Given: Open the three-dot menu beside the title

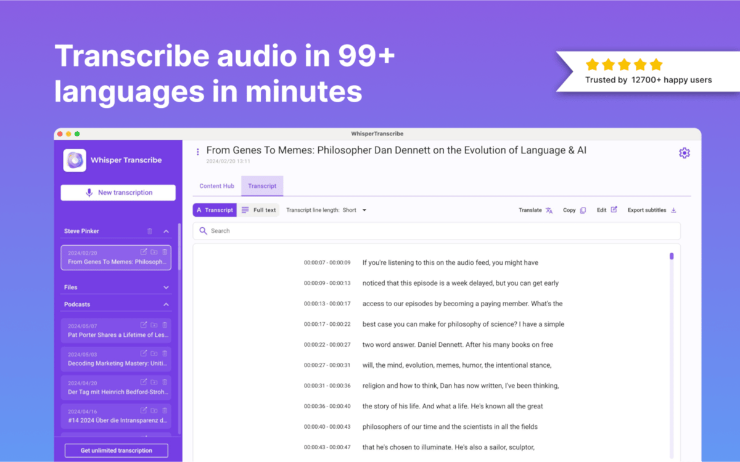Looking at the screenshot, I should coord(197,152).
